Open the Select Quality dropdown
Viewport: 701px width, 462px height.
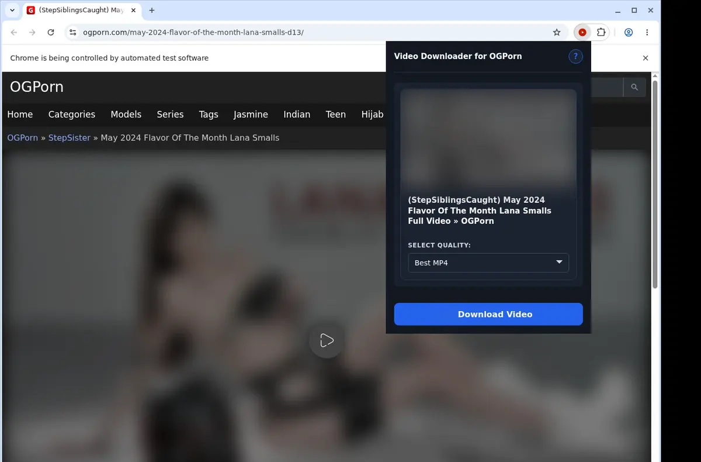pos(488,263)
